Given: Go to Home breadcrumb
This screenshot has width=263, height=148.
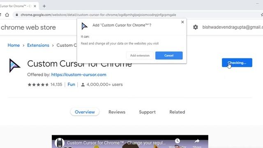Looking at the screenshot, I should pos(14,45).
